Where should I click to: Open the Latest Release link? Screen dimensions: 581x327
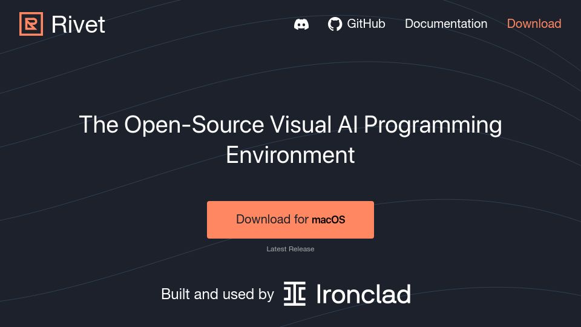click(290, 249)
